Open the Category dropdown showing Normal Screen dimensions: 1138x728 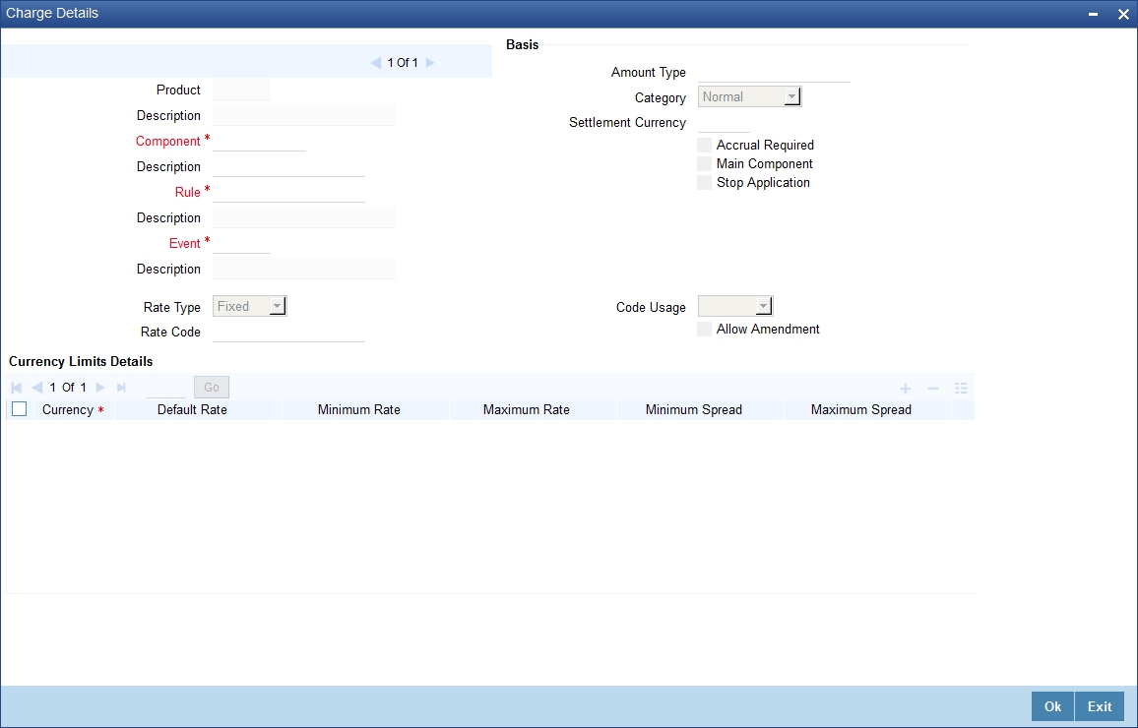[750, 96]
